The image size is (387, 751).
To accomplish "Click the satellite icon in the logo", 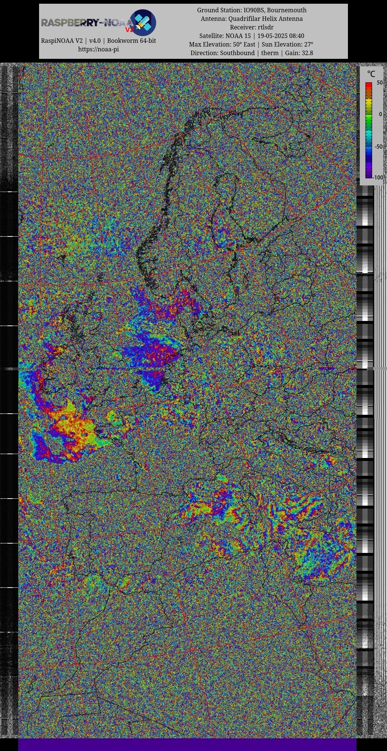I will click(x=143, y=23).
